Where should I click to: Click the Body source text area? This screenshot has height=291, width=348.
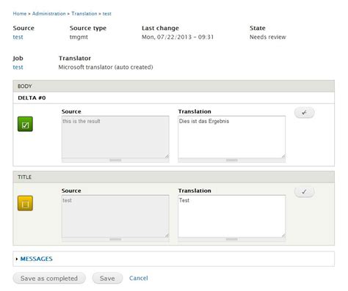[x=115, y=137]
